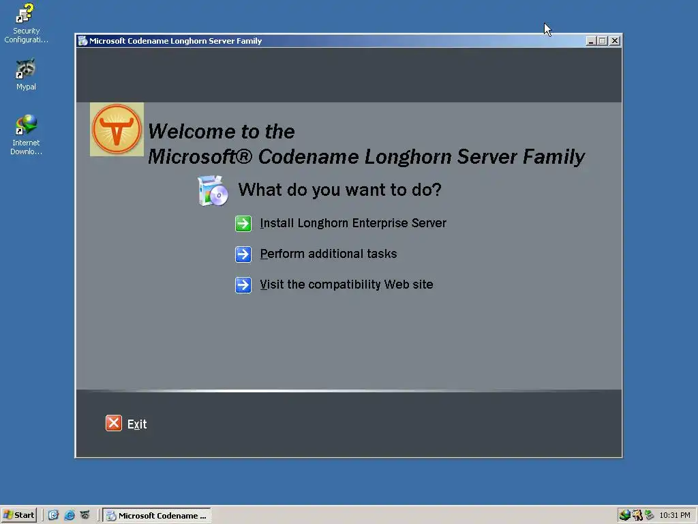698x524 pixels.
Task: Click the first Quick Launch icon
Action: [x=53, y=516]
